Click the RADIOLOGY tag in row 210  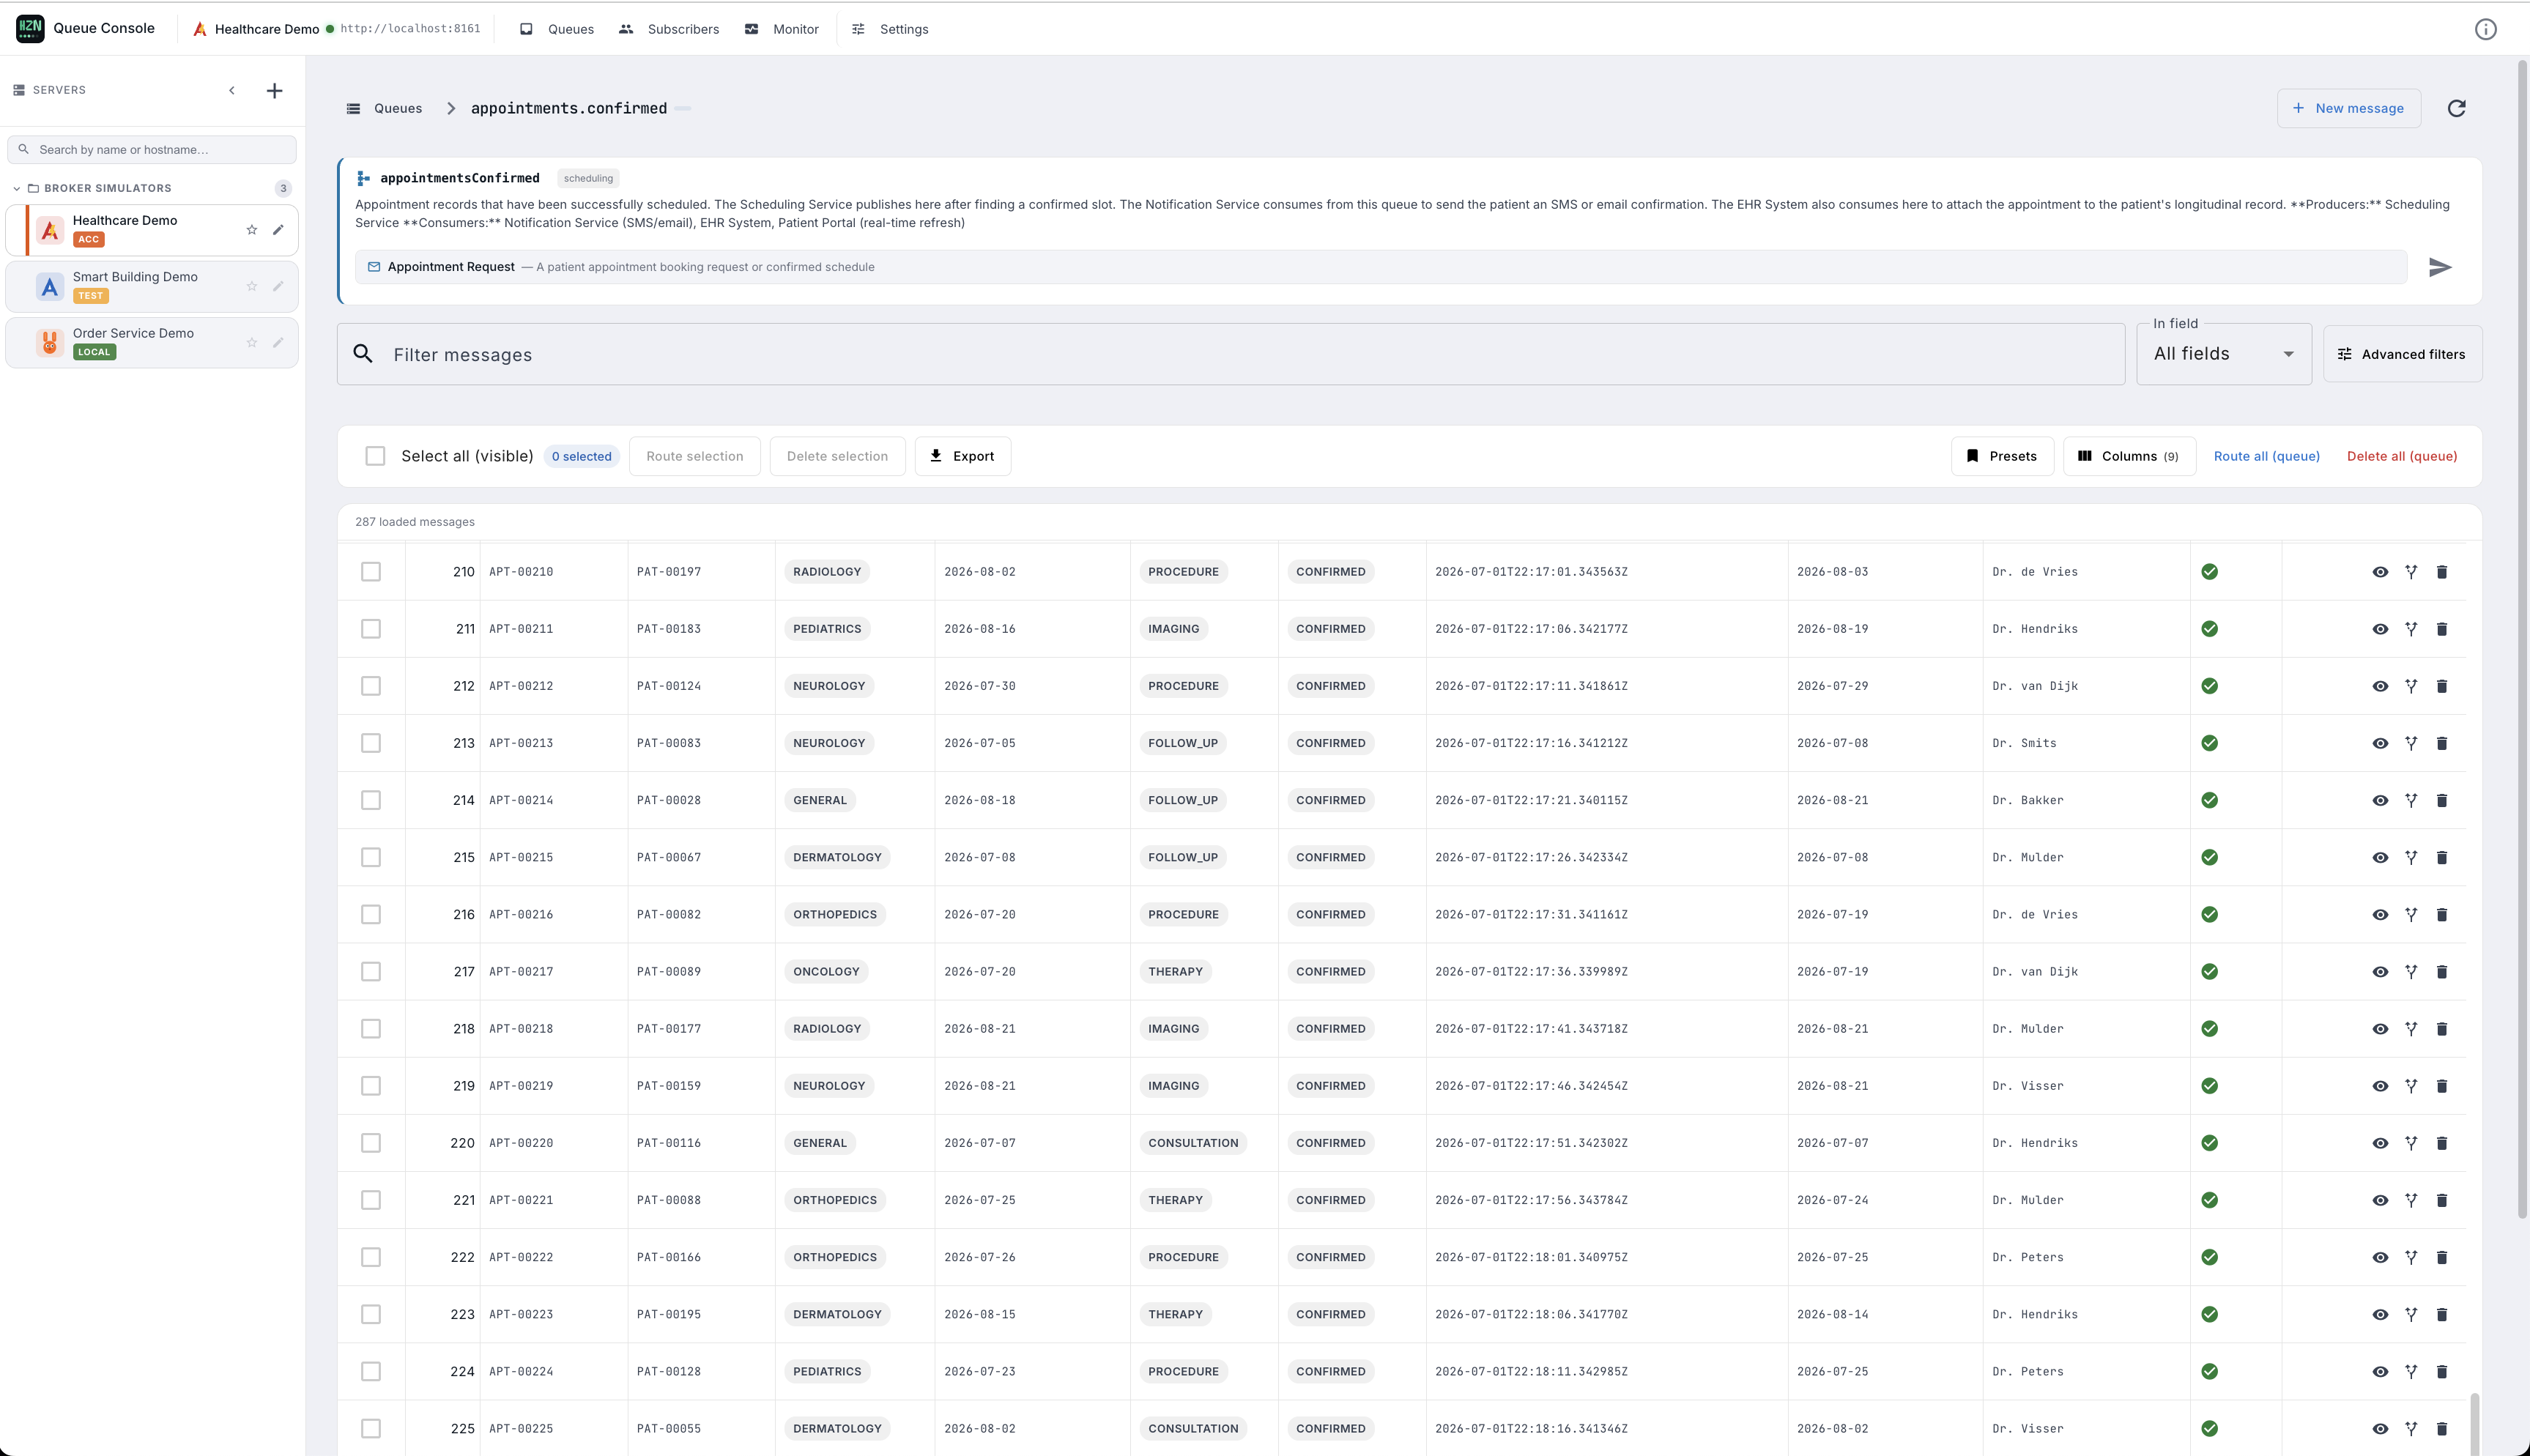tap(827, 572)
